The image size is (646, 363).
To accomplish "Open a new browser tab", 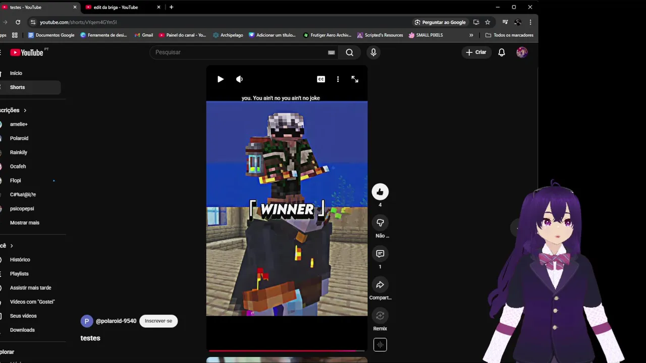I will (171, 7).
